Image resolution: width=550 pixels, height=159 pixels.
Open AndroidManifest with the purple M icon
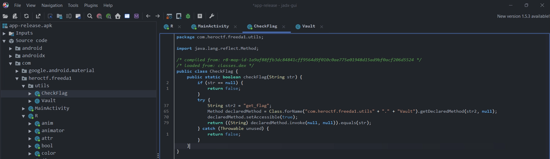click(x=136, y=16)
